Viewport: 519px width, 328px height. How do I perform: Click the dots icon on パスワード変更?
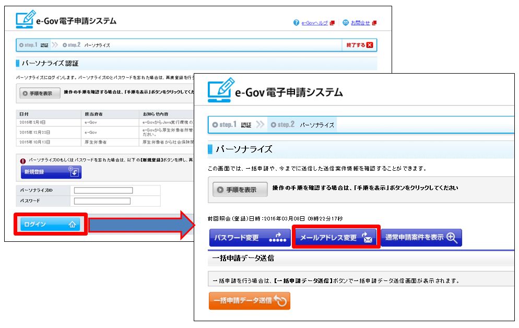pos(277,238)
